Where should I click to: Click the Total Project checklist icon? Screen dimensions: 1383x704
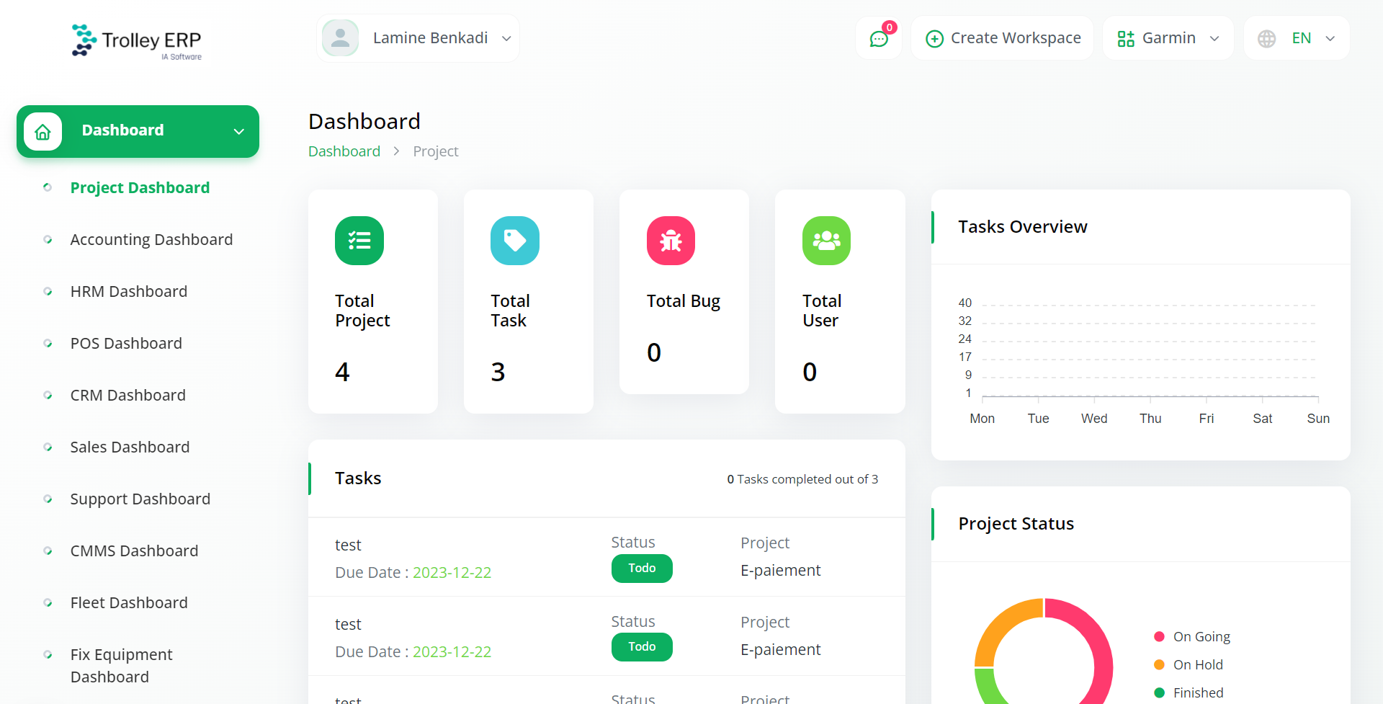359,241
